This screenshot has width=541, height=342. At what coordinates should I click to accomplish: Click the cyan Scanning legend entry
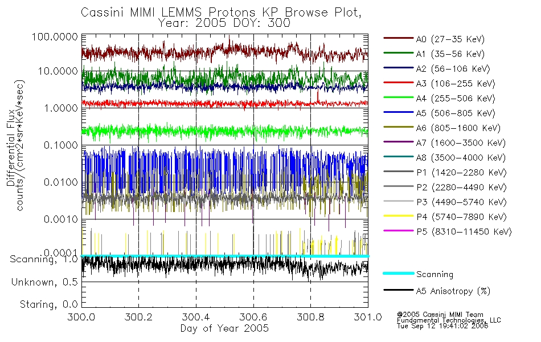pos(419,274)
